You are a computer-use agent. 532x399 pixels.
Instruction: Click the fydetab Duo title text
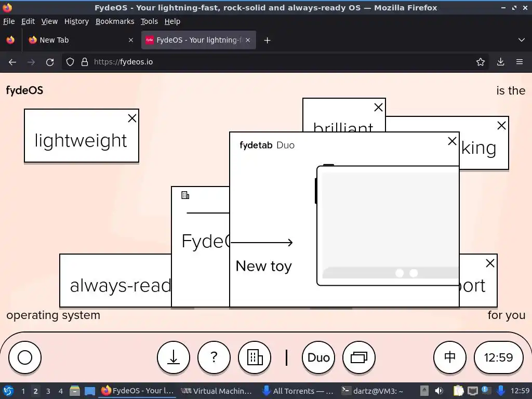point(267,145)
